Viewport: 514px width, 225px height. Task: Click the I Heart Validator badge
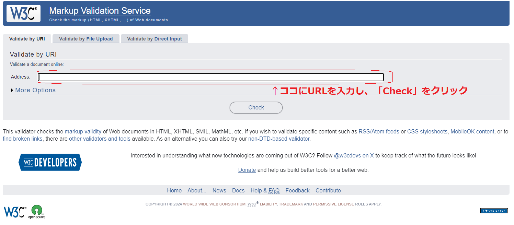coord(494,211)
